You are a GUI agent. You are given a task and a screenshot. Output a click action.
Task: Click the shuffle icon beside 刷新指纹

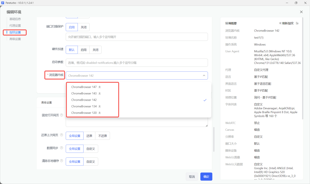(x=280, y=23)
